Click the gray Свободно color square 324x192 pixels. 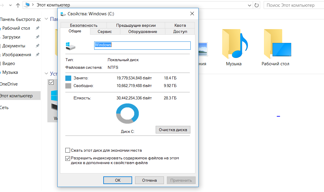tap(68, 86)
